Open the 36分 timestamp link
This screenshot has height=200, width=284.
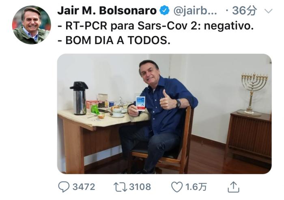pos(244,11)
